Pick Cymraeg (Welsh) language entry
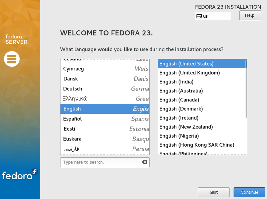Screen dimensions: 267x199 (105, 69)
